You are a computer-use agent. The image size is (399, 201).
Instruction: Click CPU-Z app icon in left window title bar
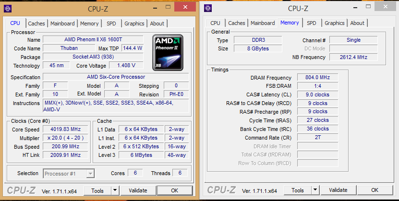(8, 8)
